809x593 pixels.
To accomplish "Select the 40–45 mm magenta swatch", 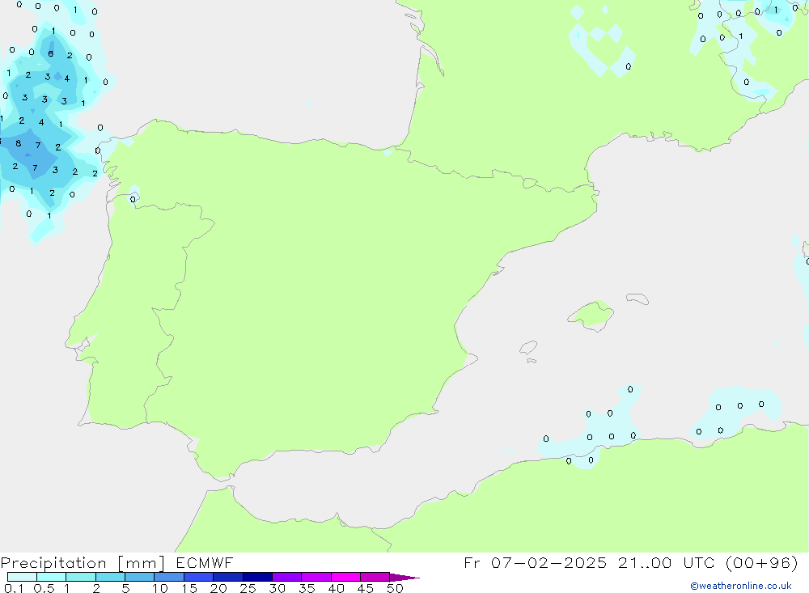I will click(345, 577).
